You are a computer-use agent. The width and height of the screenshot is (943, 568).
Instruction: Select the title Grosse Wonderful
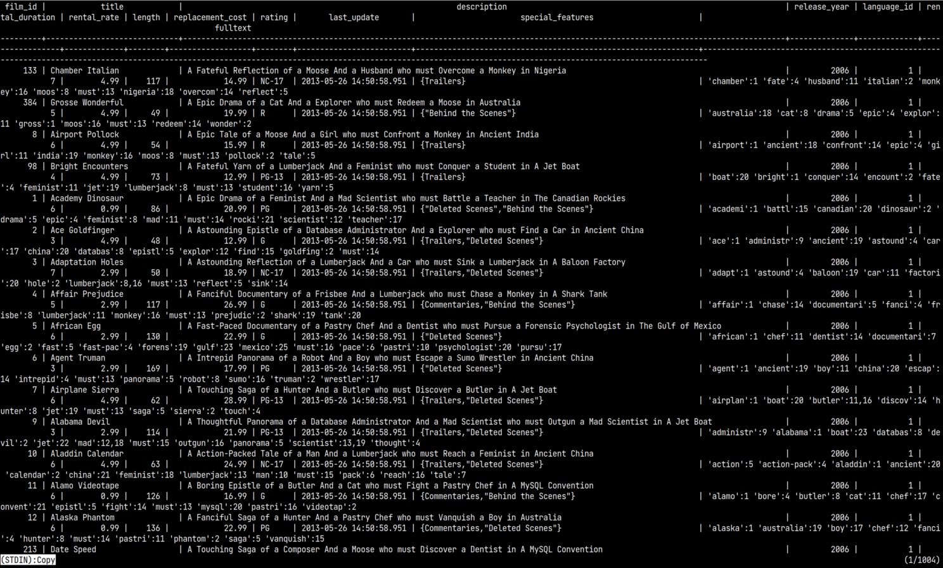point(87,103)
